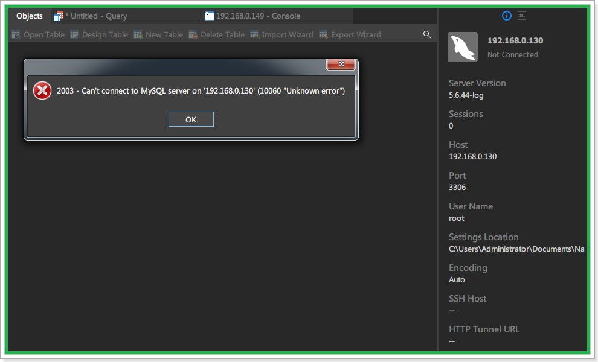This screenshot has width=598, height=362.
Task: Click the Design Table toolbar button
Action: click(99, 34)
